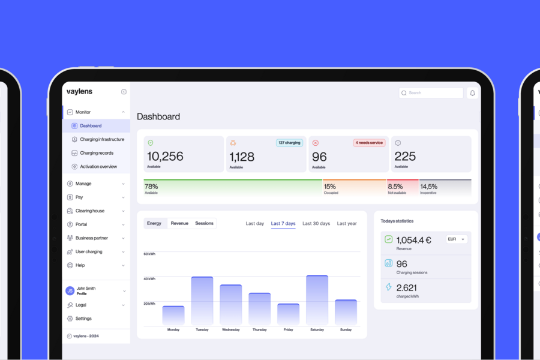The width and height of the screenshot is (540, 360).
Task: Expand the Portal chevron
Action: pos(123,224)
